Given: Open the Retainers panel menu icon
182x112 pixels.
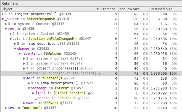Looking at the screenshot, I should [x=179, y=3].
